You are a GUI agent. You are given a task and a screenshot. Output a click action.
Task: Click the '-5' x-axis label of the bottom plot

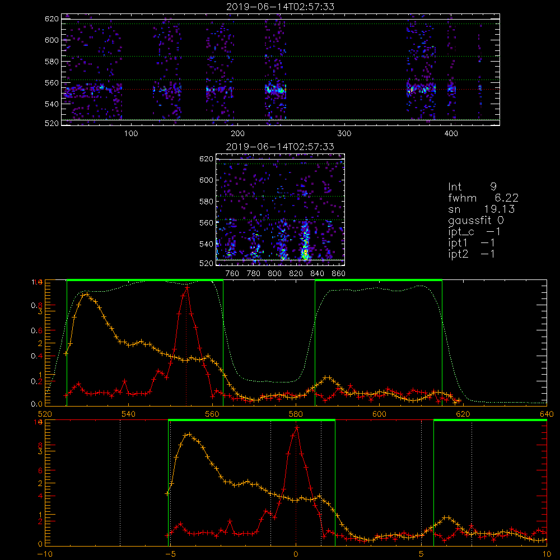point(171,554)
